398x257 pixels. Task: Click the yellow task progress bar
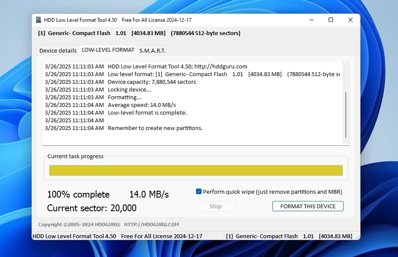click(196, 170)
